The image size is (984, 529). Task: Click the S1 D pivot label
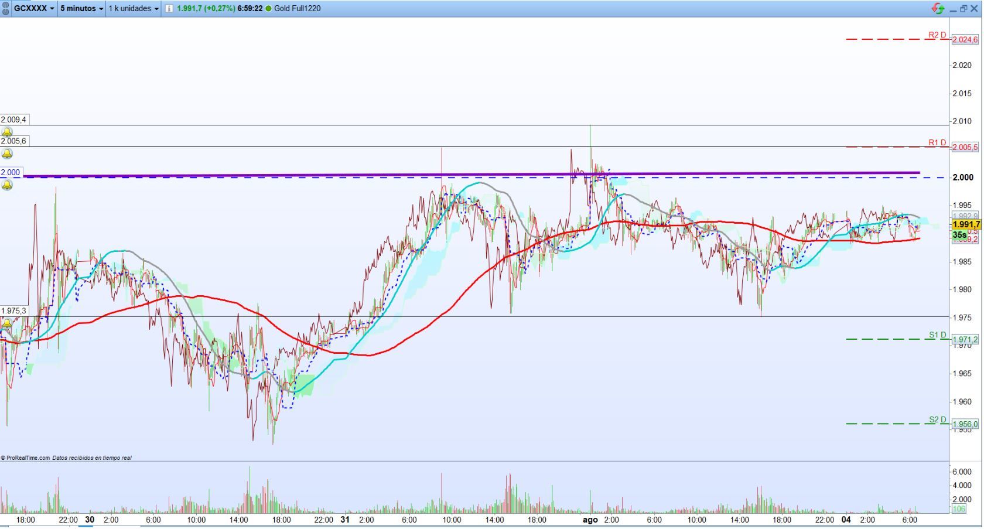(937, 335)
